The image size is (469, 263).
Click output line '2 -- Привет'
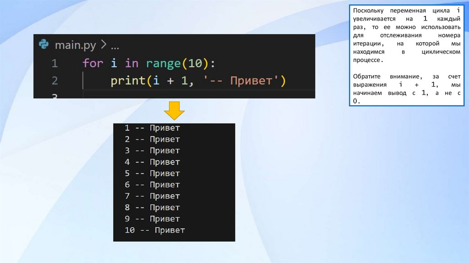[x=152, y=139]
